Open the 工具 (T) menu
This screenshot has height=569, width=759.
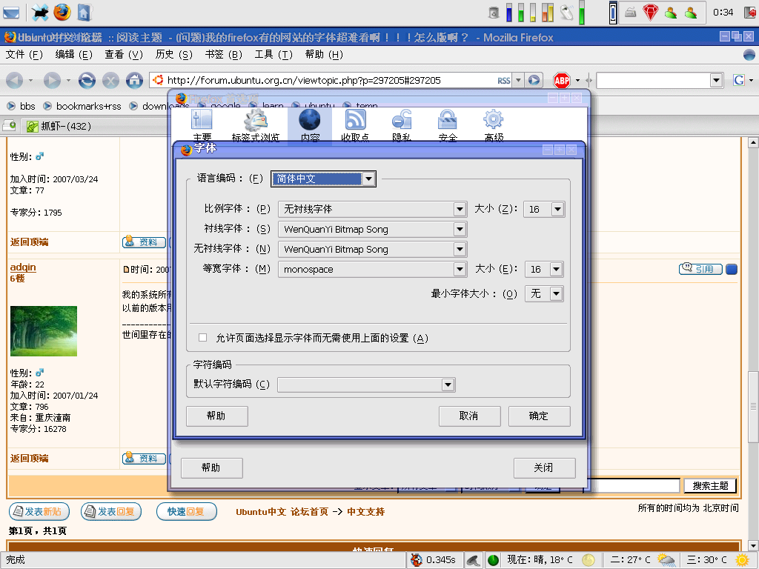point(274,55)
